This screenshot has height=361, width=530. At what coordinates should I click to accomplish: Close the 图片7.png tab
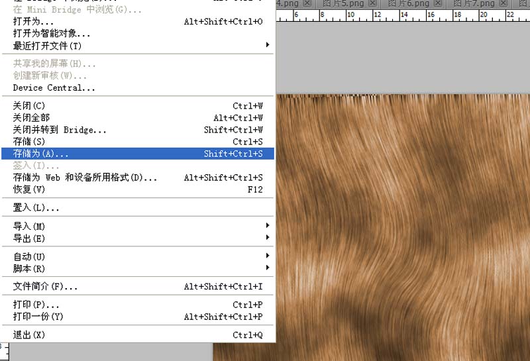coord(503,3)
